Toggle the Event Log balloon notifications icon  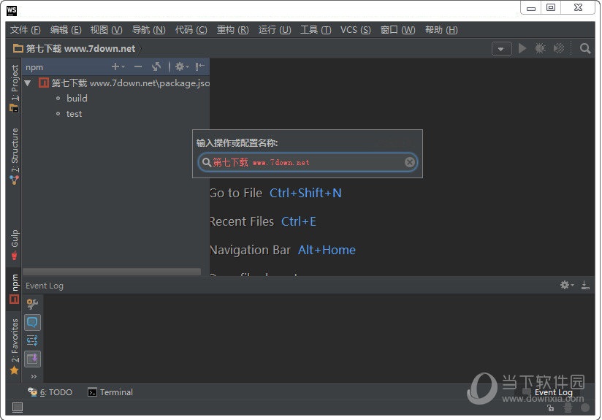32,322
